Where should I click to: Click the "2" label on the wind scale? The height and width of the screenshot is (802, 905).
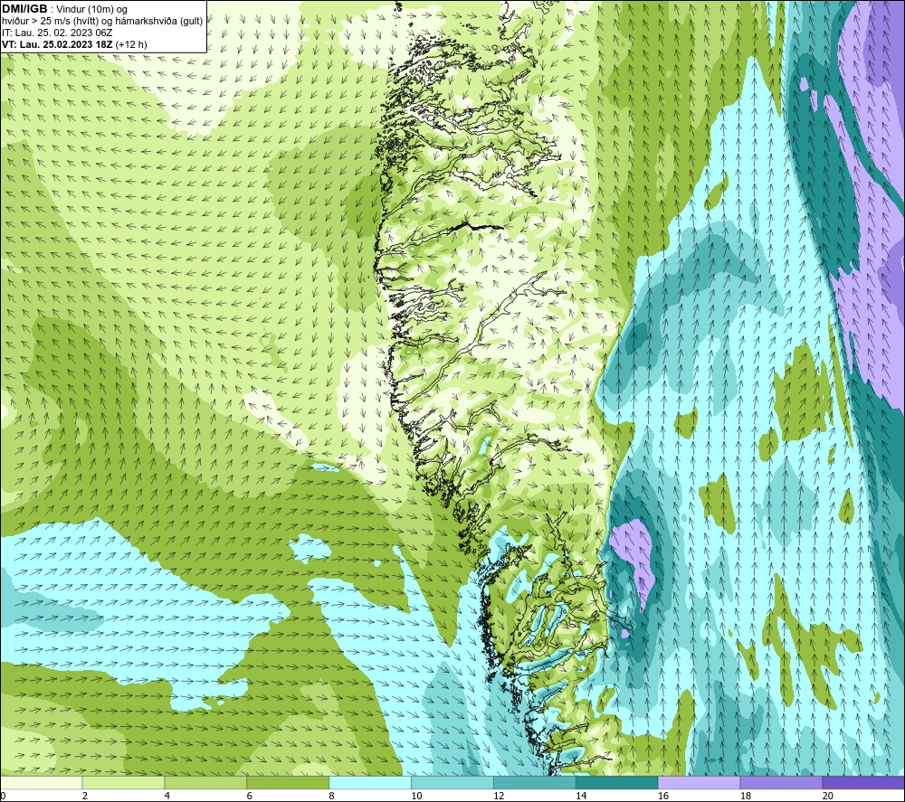[85, 797]
